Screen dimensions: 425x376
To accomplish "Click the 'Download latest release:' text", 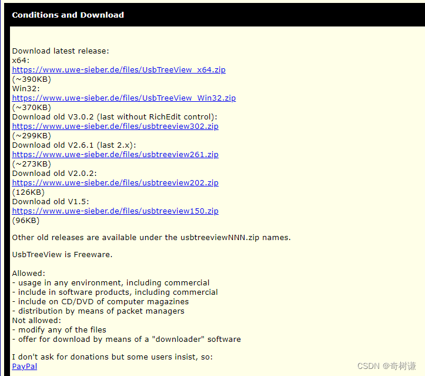I will [61, 51].
